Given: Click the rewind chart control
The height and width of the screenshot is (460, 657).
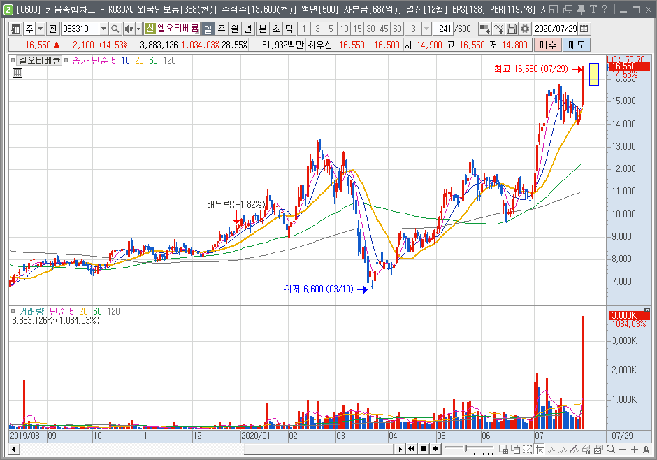Looking at the screenshot, I should pyautogui.click(x=412, y=449).
